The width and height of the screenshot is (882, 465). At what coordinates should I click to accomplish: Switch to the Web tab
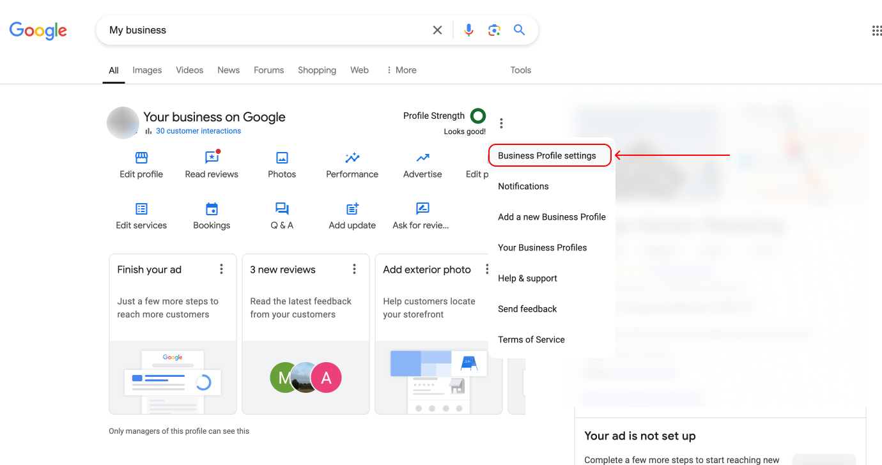point(359,70)
